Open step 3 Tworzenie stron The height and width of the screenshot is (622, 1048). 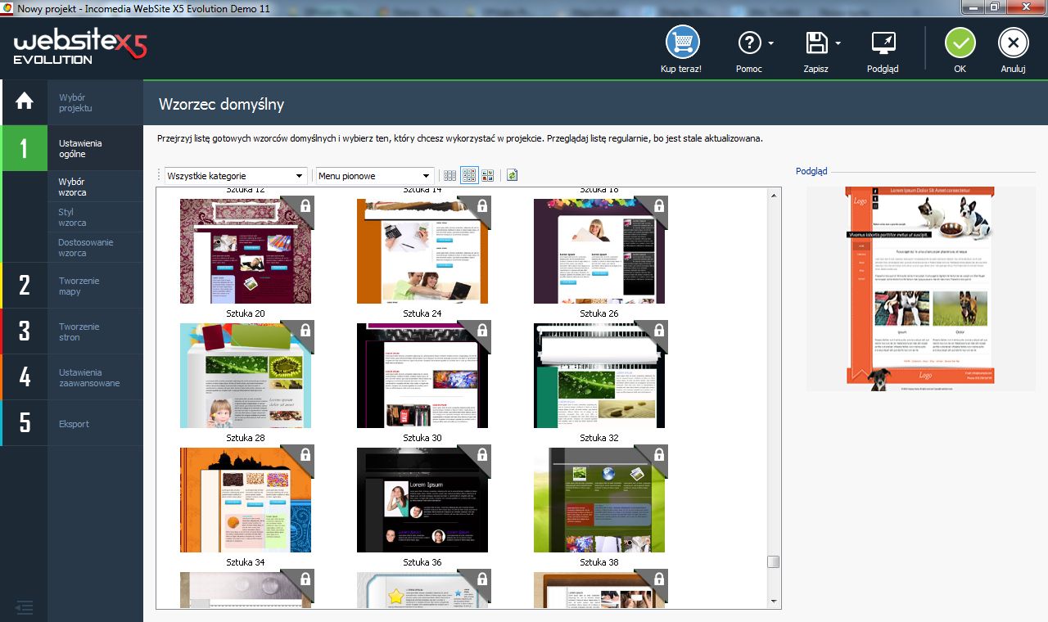(72, 331)
